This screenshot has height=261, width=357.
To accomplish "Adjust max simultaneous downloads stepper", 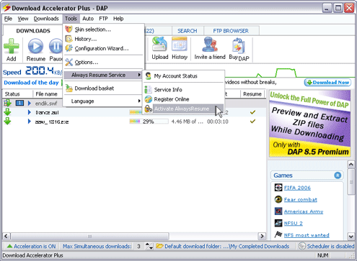I will 149,246.
